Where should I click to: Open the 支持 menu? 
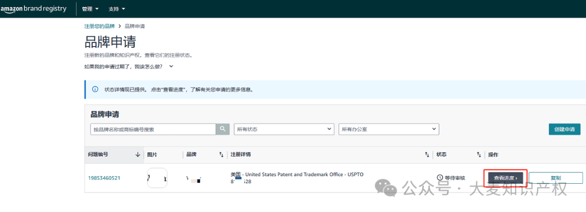[117, 9]
